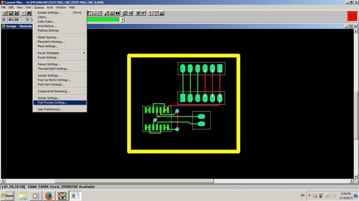
Task: Select the error tool circle-slash icon
Action: point(99,13)
